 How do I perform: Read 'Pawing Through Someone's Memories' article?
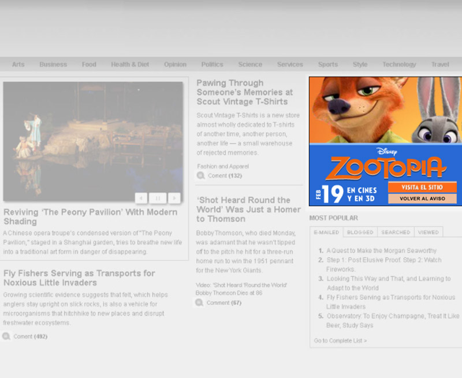244,92
